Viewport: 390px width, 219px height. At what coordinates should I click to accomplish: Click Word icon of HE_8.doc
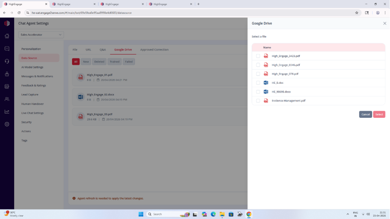(x=266, y=83)
